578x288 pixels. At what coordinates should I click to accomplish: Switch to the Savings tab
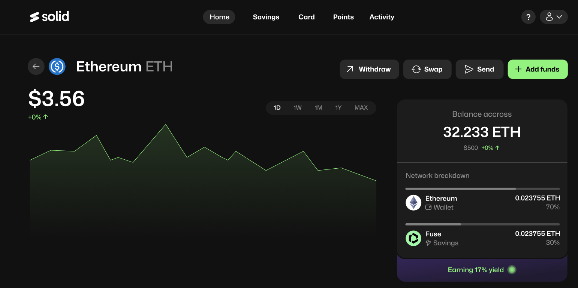pos(266,17)
